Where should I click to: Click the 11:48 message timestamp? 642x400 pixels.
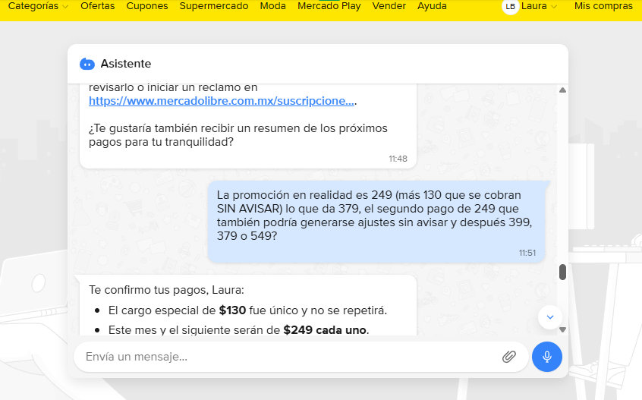click(x=398, y=159)
